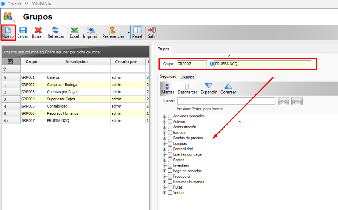
Task: Tick the Ventas checkbox
Action: point(170,193)
